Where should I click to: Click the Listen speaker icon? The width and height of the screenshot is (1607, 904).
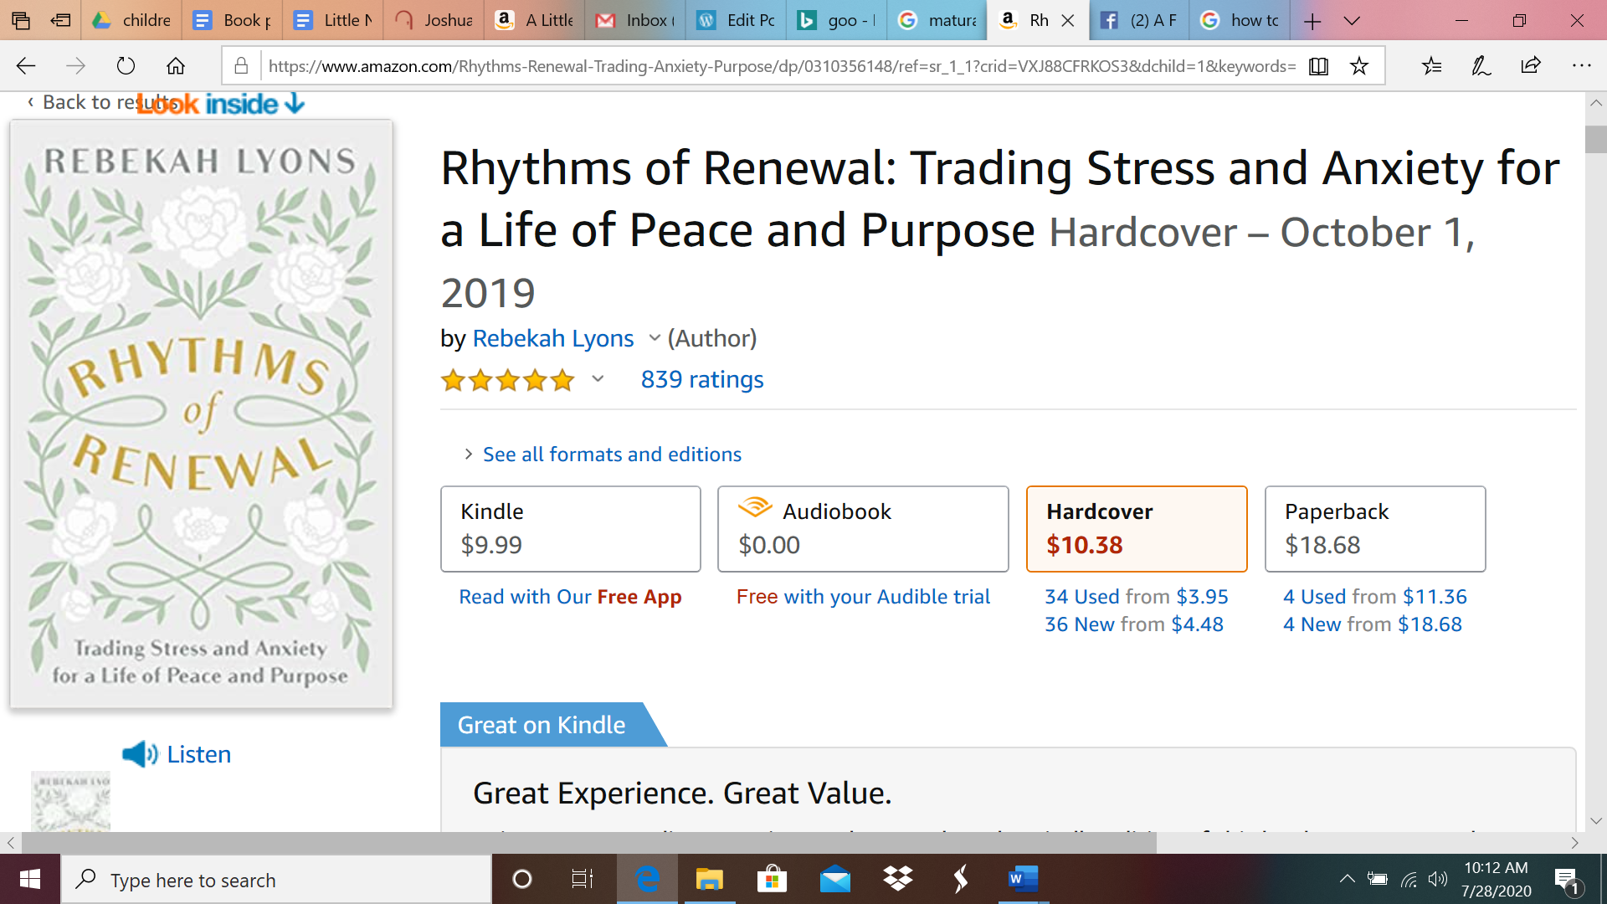click(x=139, y=754)
